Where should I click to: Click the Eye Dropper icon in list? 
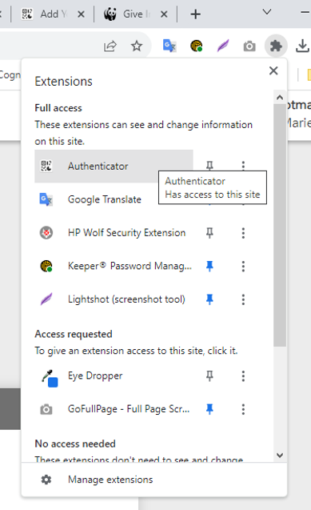click(50, 378)
